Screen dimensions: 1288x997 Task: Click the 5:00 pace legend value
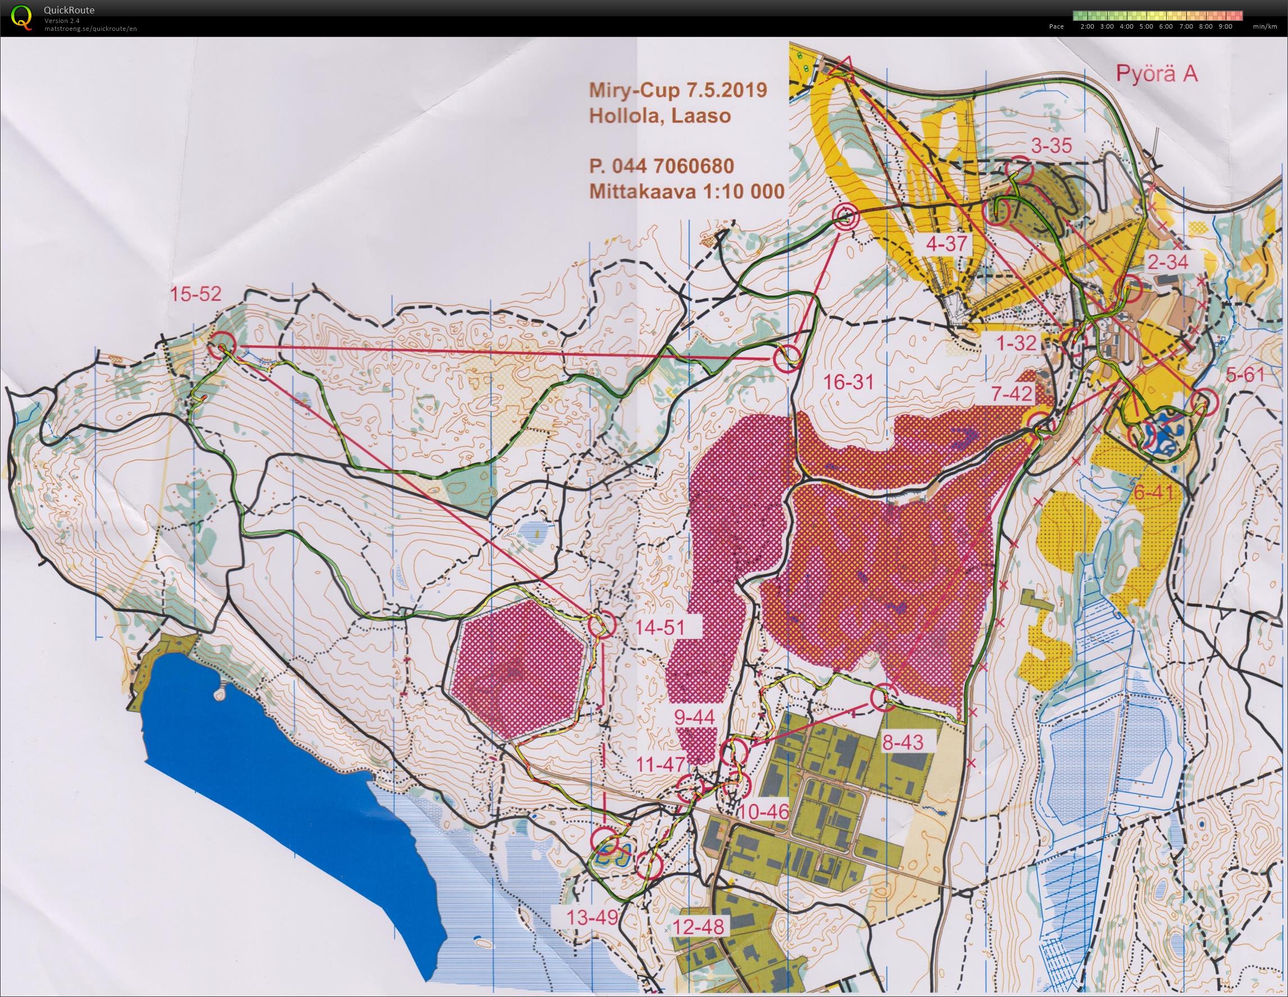click(1146, 26)
